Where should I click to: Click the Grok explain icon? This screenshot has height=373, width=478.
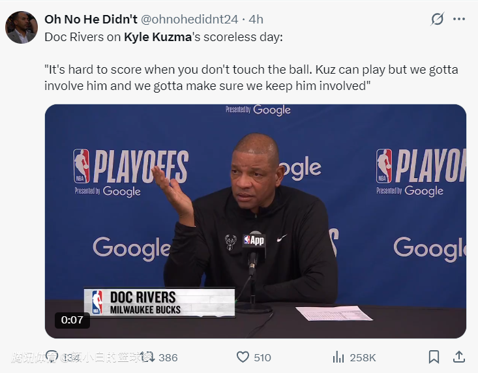coord(438,19)
